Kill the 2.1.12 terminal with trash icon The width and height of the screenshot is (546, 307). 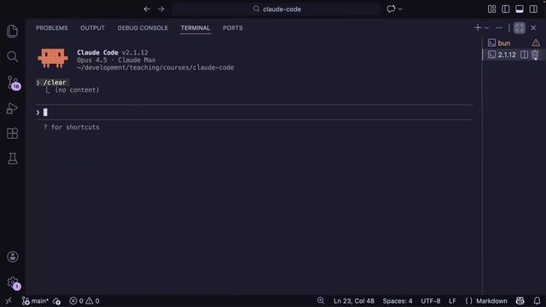535,55
